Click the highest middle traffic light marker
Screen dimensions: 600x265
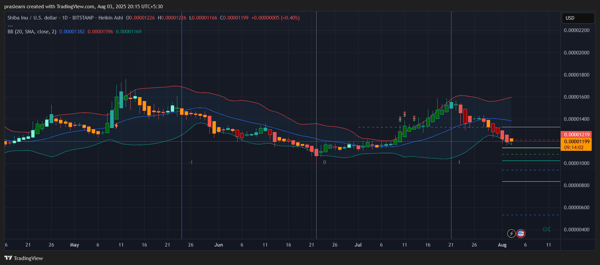pos(405,114)
